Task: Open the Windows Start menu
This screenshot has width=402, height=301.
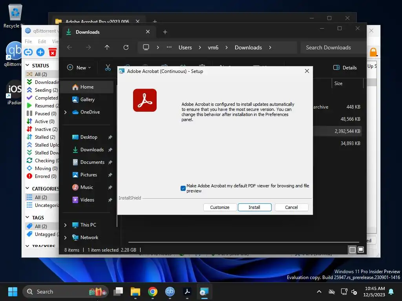Action: [13, 292]
